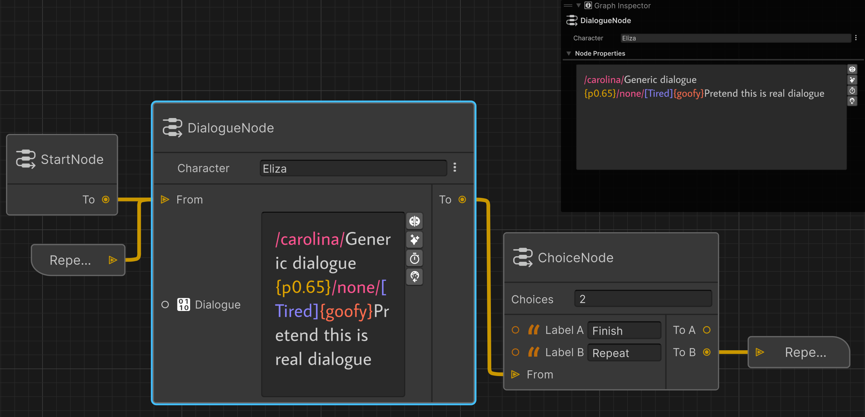Select the StartNode title
Image resolution: width=865 pixels, height=417 pixels.
[x=72, y=159]
